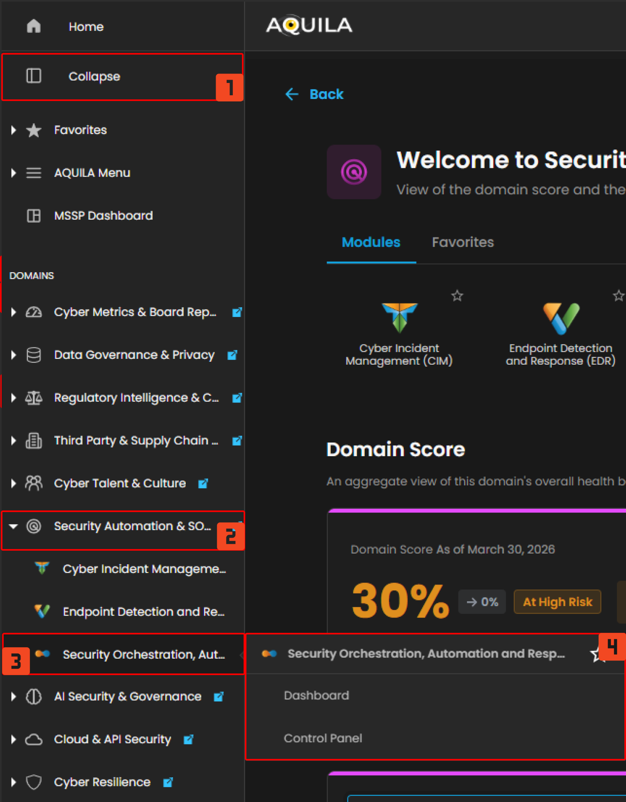Open Dashboard in the Security Orchestration flyout
The width and height of the screenshot is (626, 802).
(316, 695)
